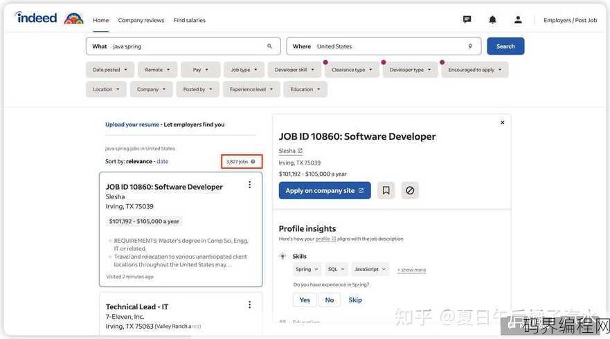Open JOB ID 10860 Software Developer card
This screenshot has height=339, width=610.
[x=181, y=230]
